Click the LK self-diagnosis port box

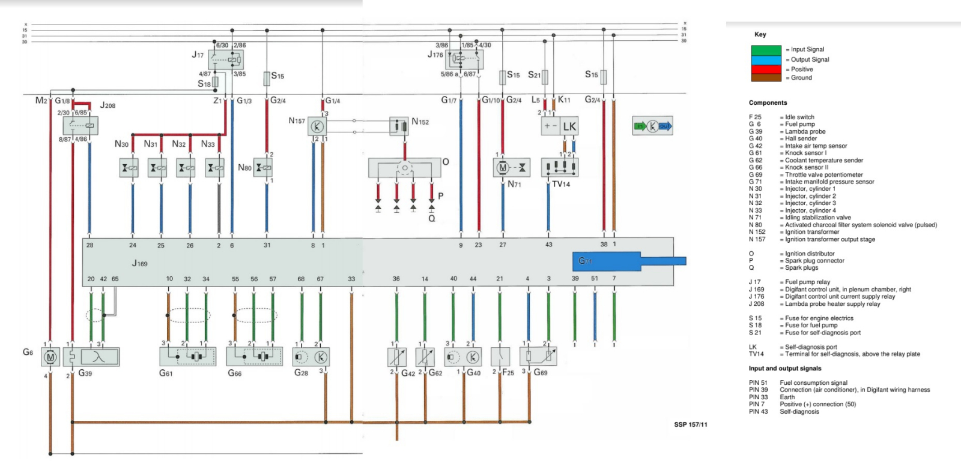click(x=559, y=126)
